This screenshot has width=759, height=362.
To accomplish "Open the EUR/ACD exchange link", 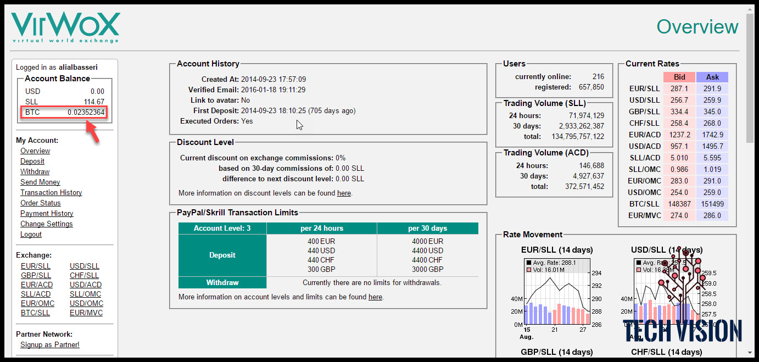I will [x=37, y=285].
